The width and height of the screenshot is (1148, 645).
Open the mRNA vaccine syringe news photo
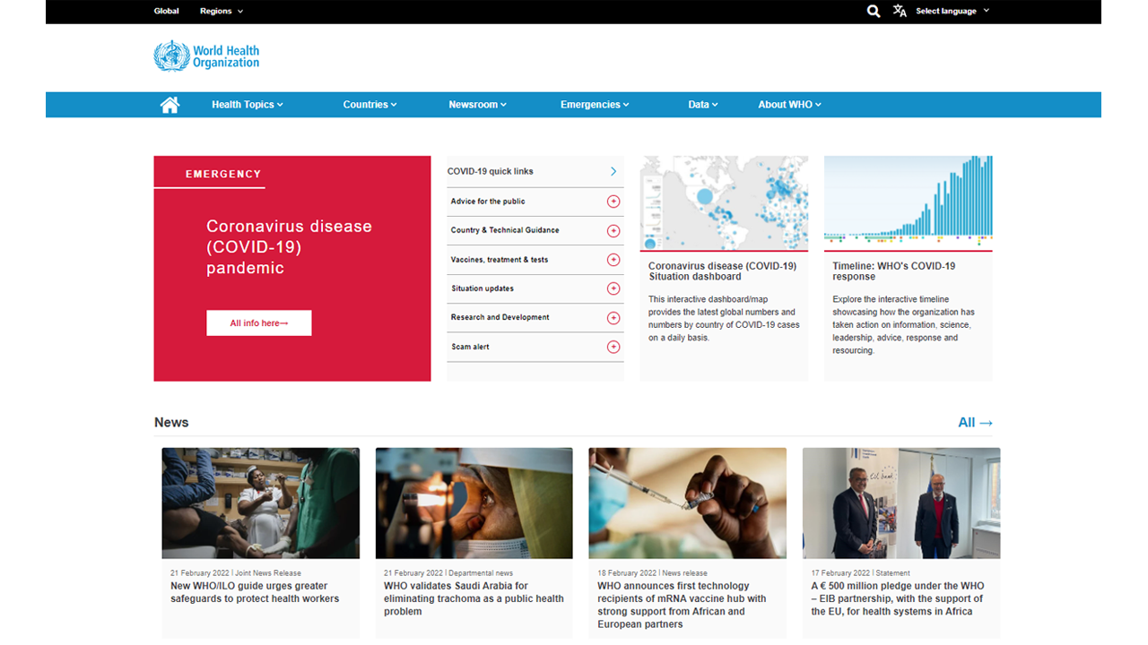tap(688, 503)
